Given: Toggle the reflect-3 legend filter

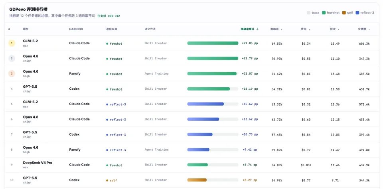Looking at the screenshot, I should tap(365, 13).
